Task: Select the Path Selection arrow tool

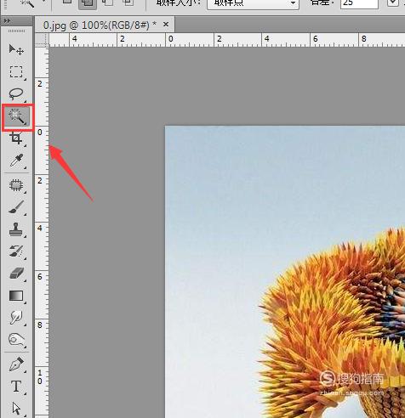Action: (x=16, y=409)
